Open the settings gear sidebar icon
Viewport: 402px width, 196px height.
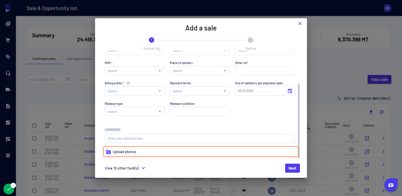[8, 155]
